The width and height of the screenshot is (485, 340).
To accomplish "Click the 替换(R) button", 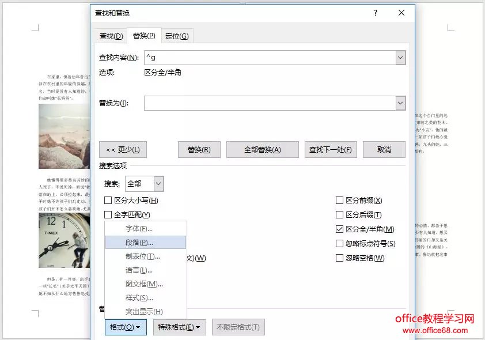I will (199, 150).
